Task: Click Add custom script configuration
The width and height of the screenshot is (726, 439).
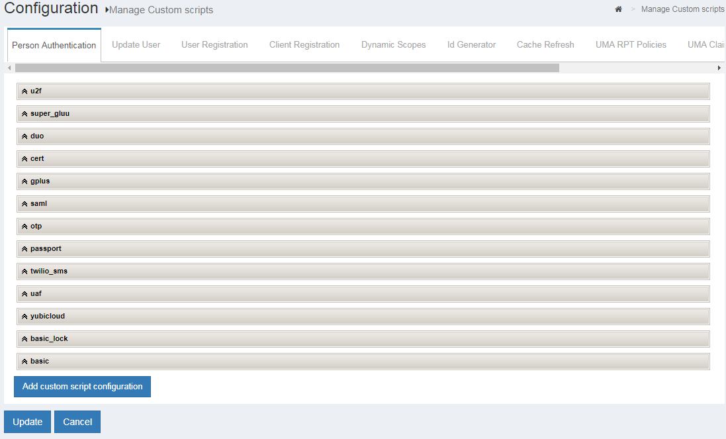Action: [x=82, y=386]
